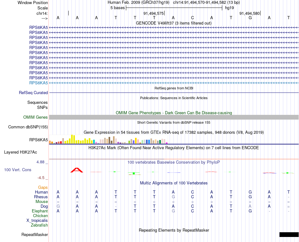
Task: Click the RefSeq genes from NCBI title
Action: tap(174, 88)
